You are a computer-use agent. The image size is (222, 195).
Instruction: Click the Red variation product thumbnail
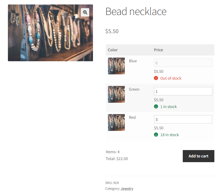click(x=116, y=122)
